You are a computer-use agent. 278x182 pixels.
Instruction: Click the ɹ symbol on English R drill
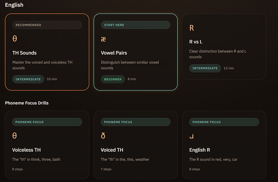192,136
